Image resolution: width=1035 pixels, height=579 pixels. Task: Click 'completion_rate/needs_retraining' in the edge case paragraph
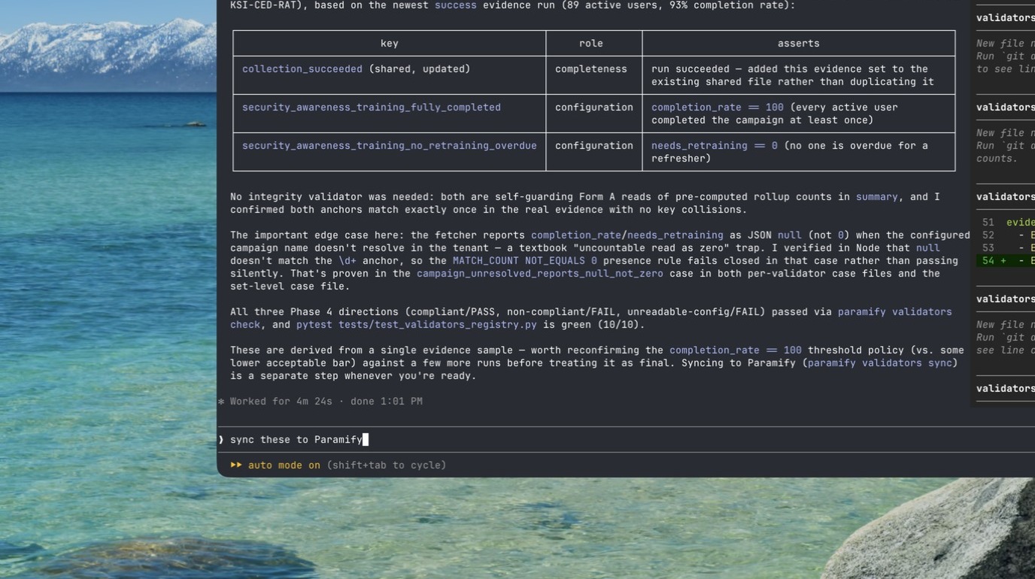pyautogui.click(x=627, y=235)
